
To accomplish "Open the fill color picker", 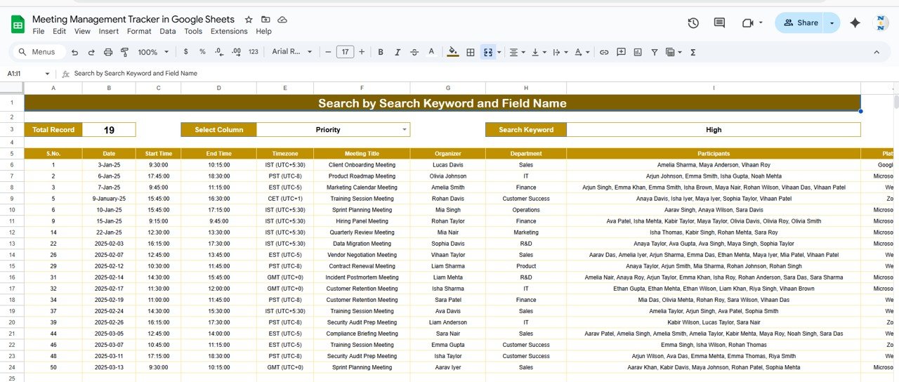I will pos(452,52).
